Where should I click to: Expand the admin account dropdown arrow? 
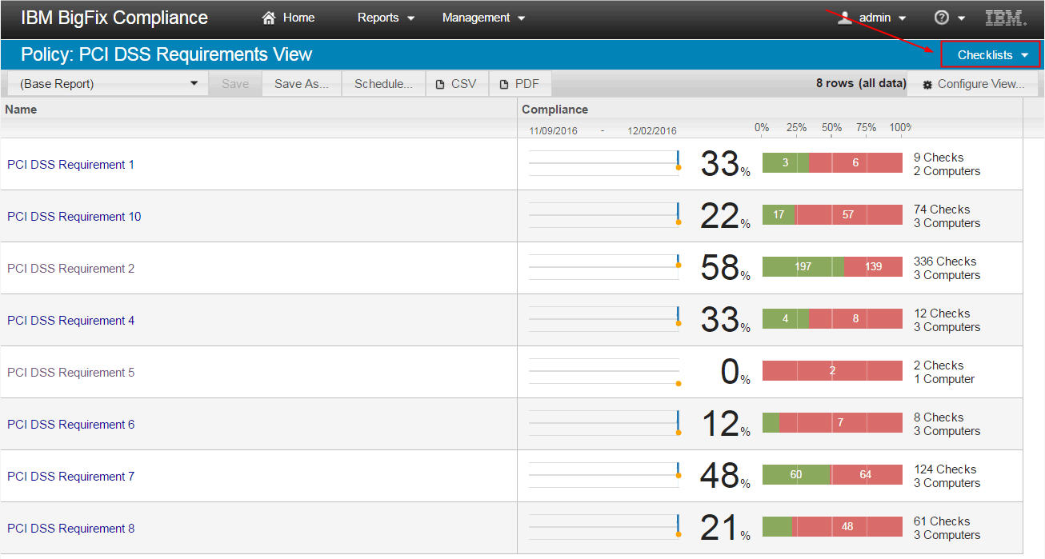(x=903, y=18)
